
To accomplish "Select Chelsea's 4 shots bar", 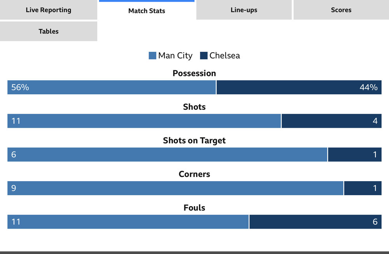I will 331,121.
